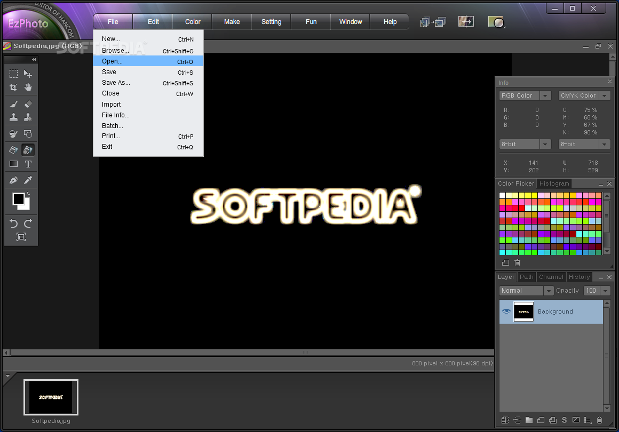This screenshot has width=619, height=432.
Task: Collapse the toolbox with double arrows
Action: point(34,60)
